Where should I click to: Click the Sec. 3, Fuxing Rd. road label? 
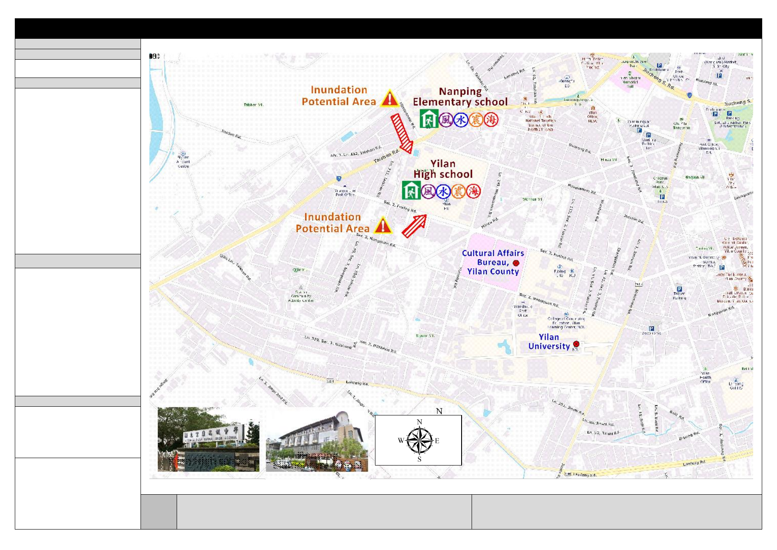(x=400, y=207)
